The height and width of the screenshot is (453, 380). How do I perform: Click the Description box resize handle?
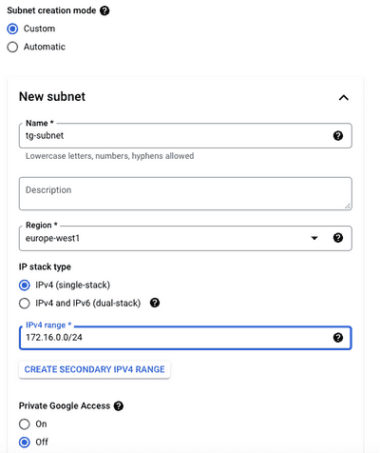tap(348, 206)
